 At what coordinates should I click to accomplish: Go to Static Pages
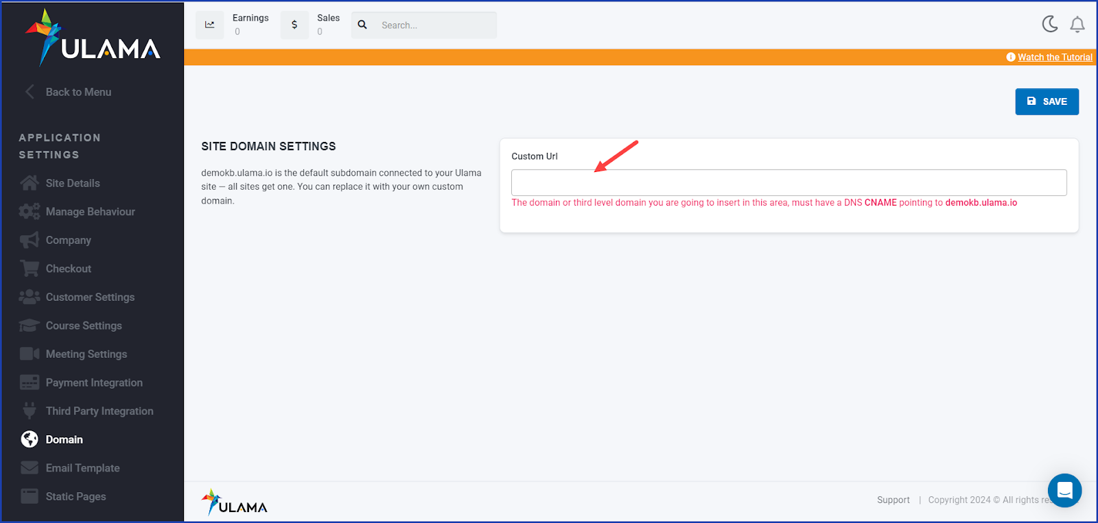click(x=76, y=496)
